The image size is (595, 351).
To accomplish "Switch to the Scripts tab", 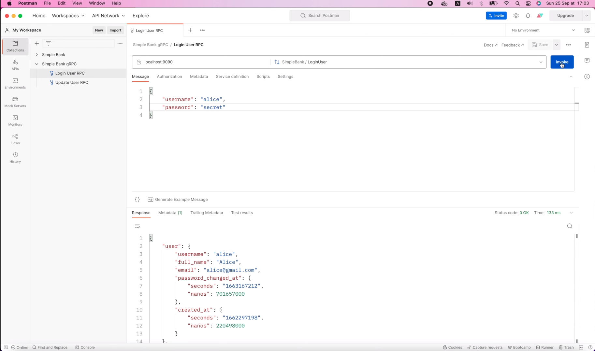I will tap(263, 77).
